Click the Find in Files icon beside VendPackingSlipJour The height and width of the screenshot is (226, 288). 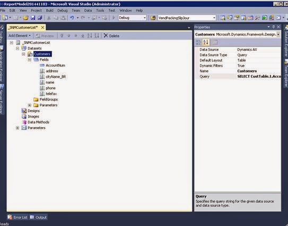point(153,18)
